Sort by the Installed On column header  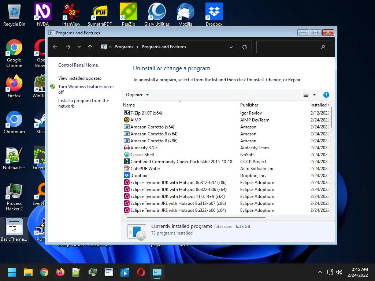click(319, 105)
